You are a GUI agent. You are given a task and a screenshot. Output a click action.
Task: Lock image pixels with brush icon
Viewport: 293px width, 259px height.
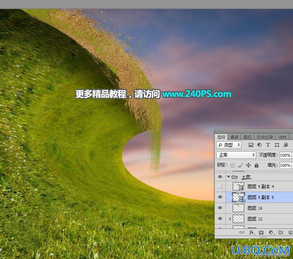pyautogui.click(x=240, y=165)
